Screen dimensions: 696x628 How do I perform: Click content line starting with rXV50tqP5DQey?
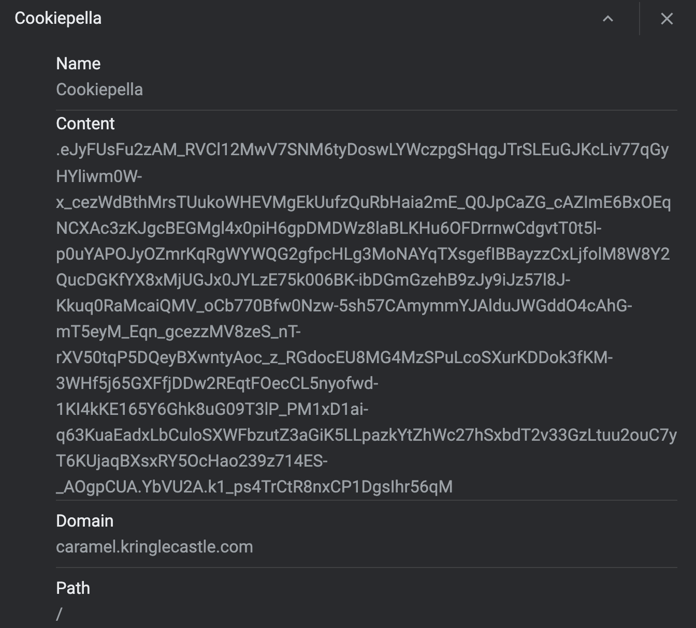[335, 357]
